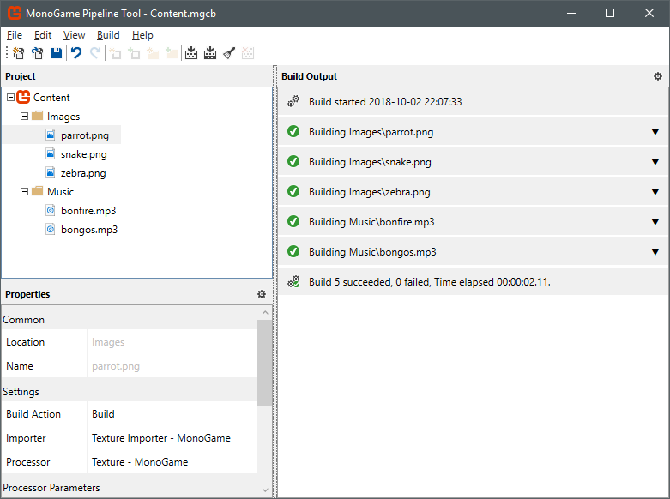Screen dimensions: 670x499
Task: Collapse the Content root node
Action: 10,98
